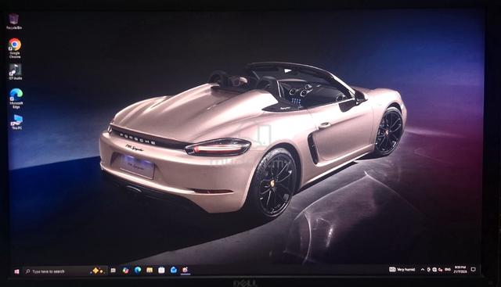
Task: Open the 'Very humid' weather widget
Action: 402,270
